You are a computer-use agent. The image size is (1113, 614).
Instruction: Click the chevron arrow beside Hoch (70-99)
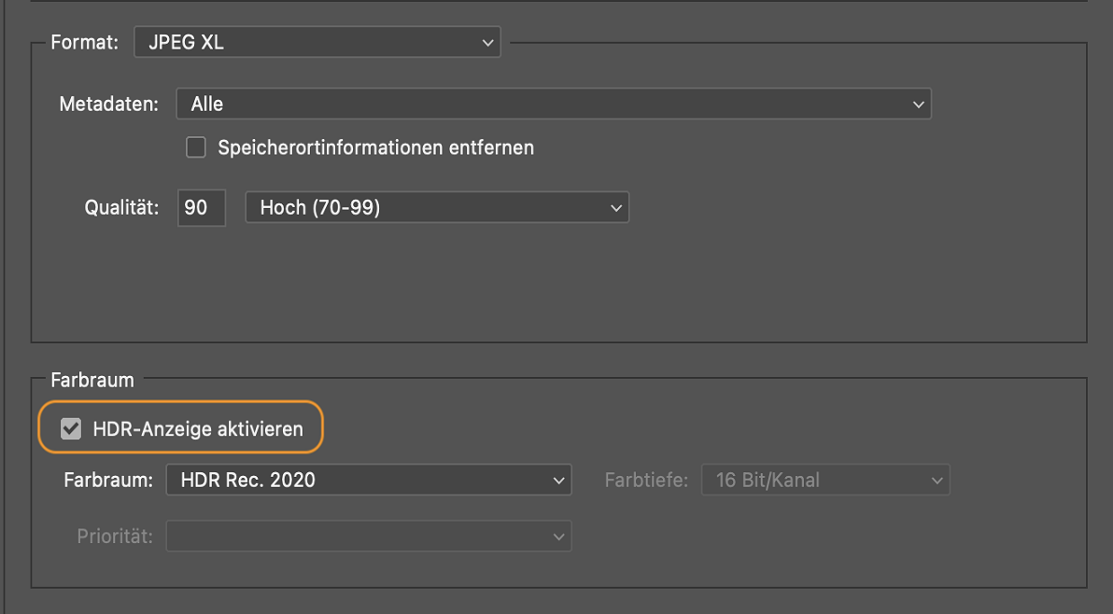pos(615,208)
